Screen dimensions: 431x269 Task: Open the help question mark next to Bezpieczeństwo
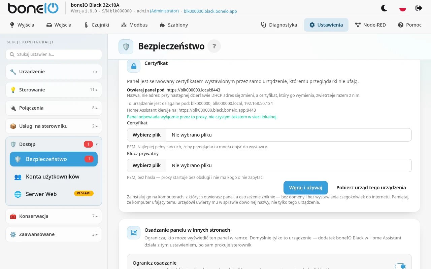(214, 46)
